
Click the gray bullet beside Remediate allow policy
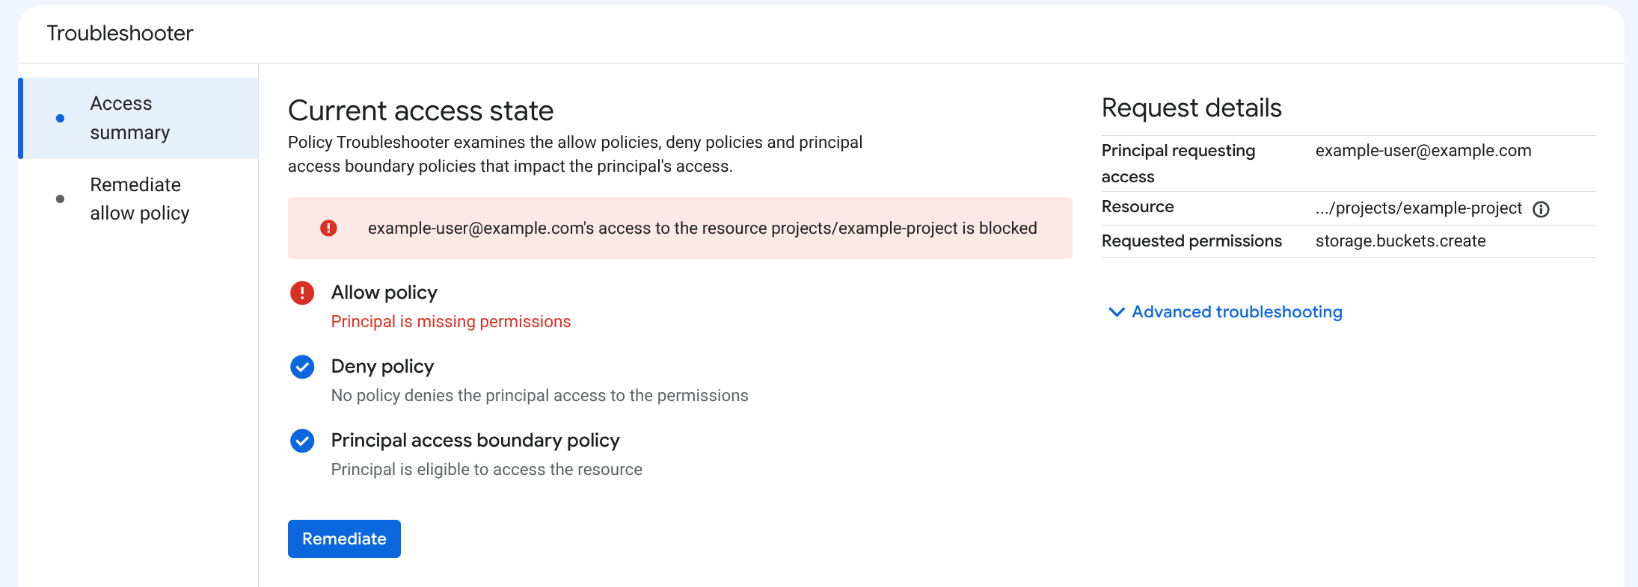tap(60, 199)
